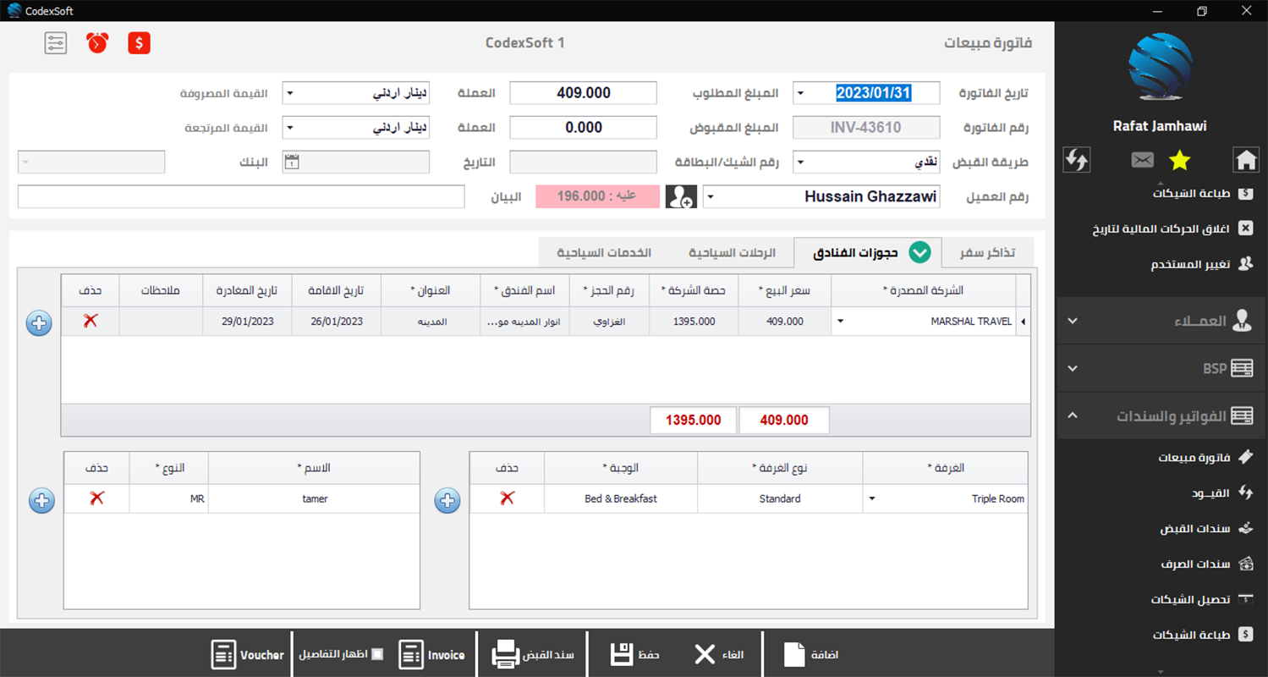This screenshot has height=677, width=1268.
Task: Delete the Triple Room row
Action: [x=507, y=498]
